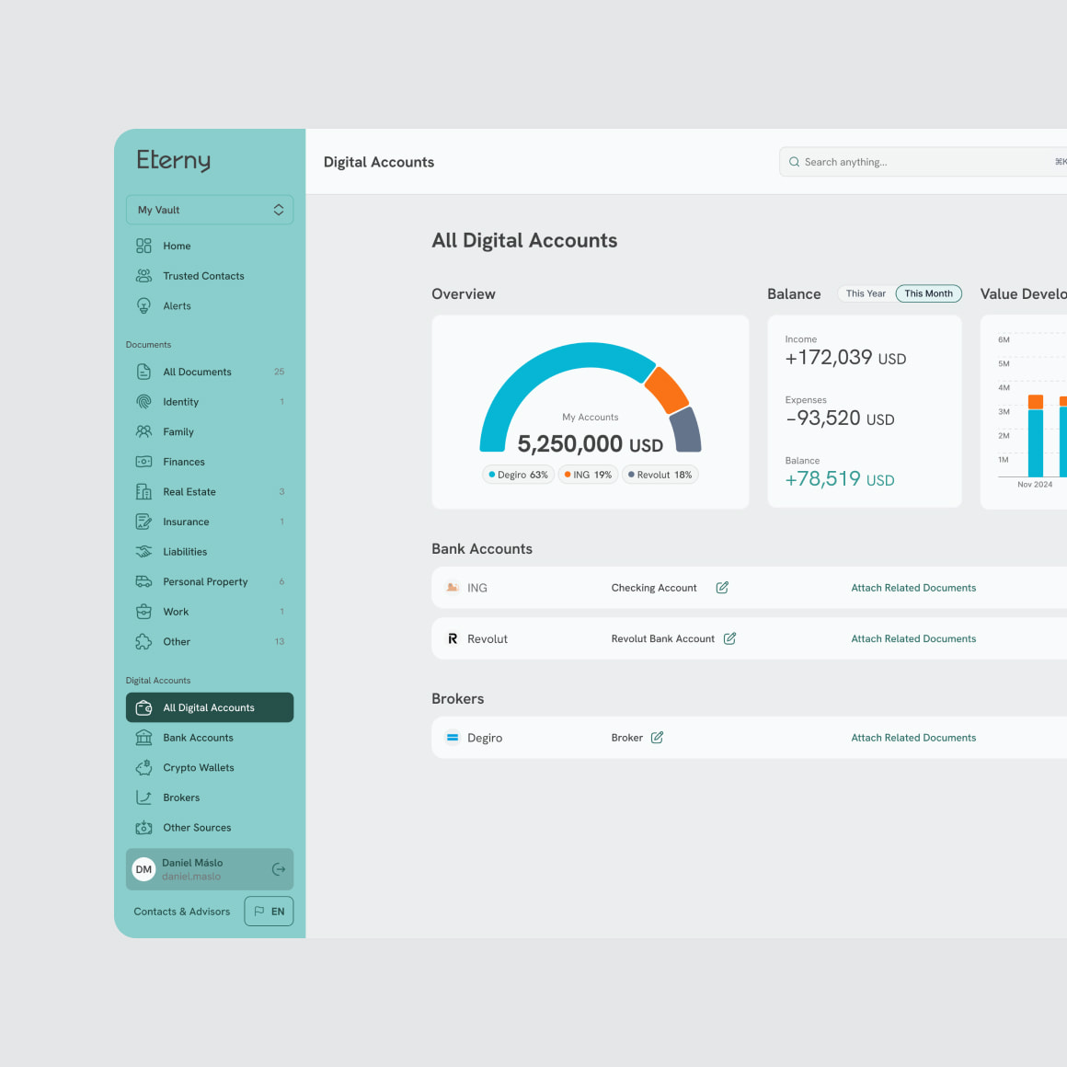Click the gray Revolut gauge segment

686,430
